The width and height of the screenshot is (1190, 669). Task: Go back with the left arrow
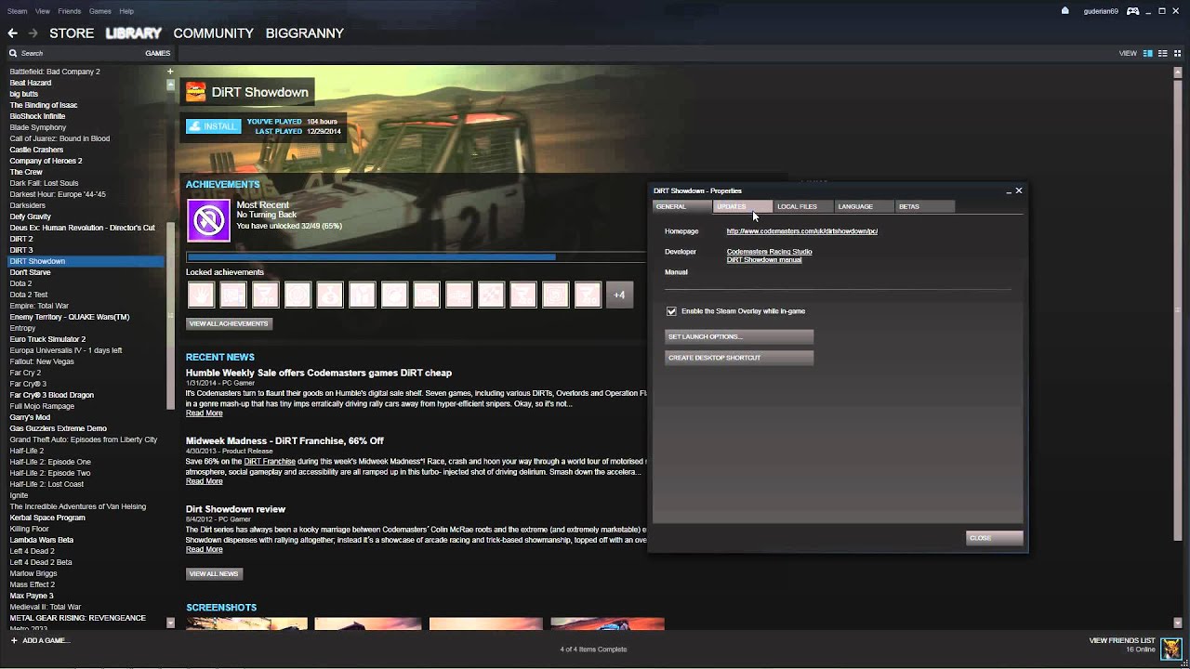click(x=12, y=33)
